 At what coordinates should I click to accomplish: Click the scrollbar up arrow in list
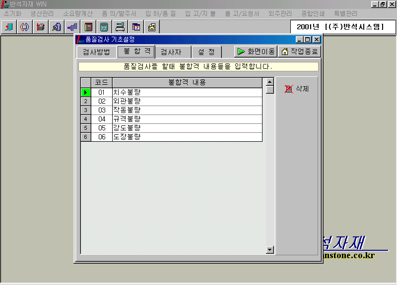(x=270, y=82)
